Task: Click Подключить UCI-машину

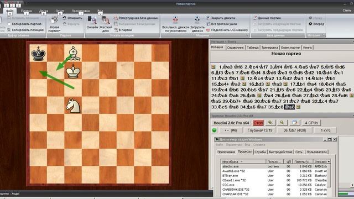Action: point(227,30)
